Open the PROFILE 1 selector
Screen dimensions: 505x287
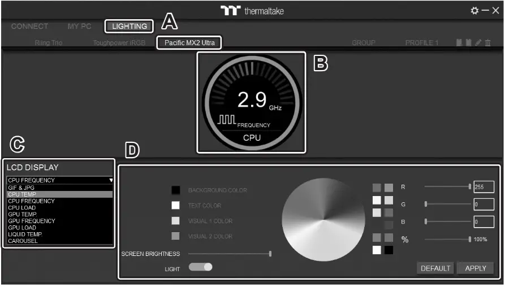coord(421,43)
